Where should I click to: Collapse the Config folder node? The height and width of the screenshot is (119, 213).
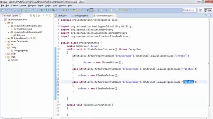click(x=6, y=48)
